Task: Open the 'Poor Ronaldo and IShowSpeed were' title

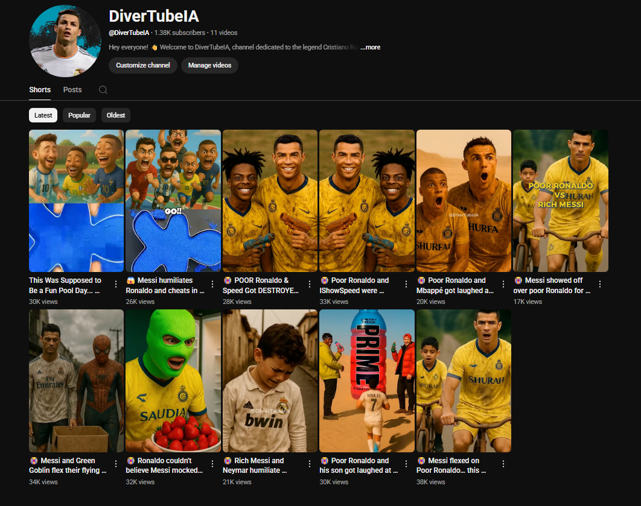Action: tap(354, 285)
